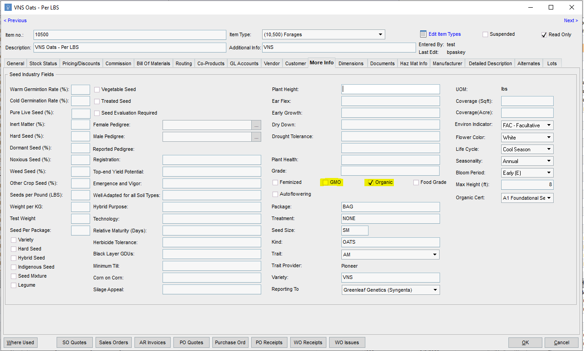Open the Male Pedigree browse ellipsis button

(x=256, y=136)
